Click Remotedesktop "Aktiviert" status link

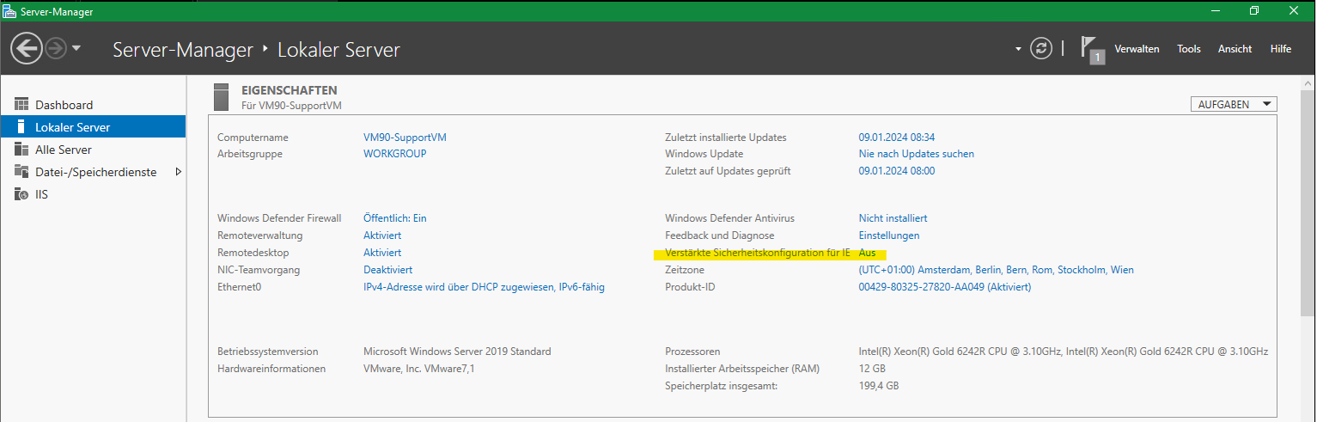pyautogui.click(x=382, y=253)
